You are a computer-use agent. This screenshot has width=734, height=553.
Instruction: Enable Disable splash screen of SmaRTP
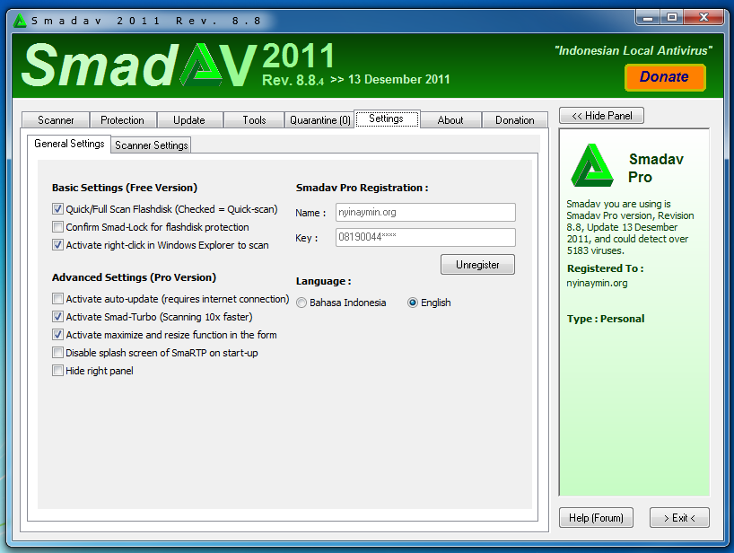57,352
